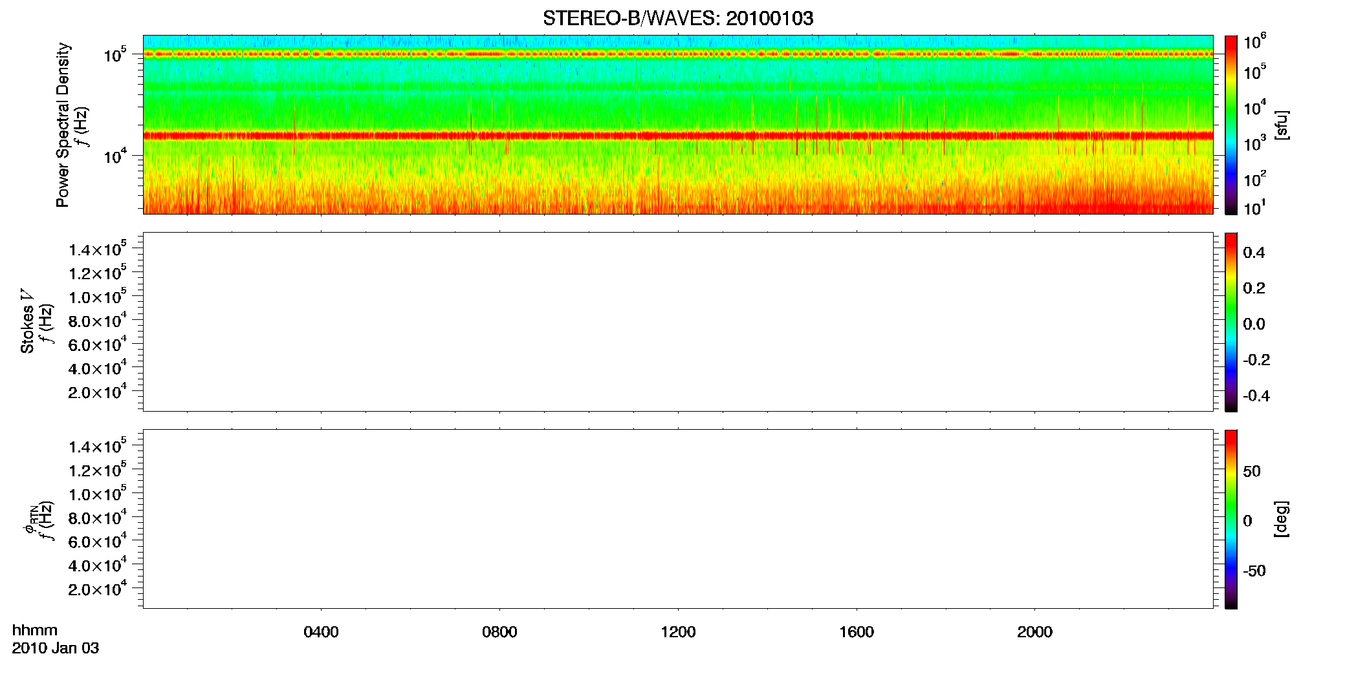Screen dimensions: 1356x698
Task: Click the 0.2 value on Stokes colorbar
Action: [1254, 288]
